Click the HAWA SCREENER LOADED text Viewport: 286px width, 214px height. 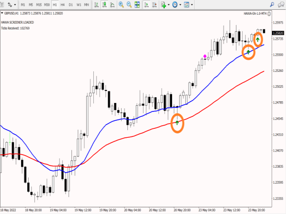[17, 22]
